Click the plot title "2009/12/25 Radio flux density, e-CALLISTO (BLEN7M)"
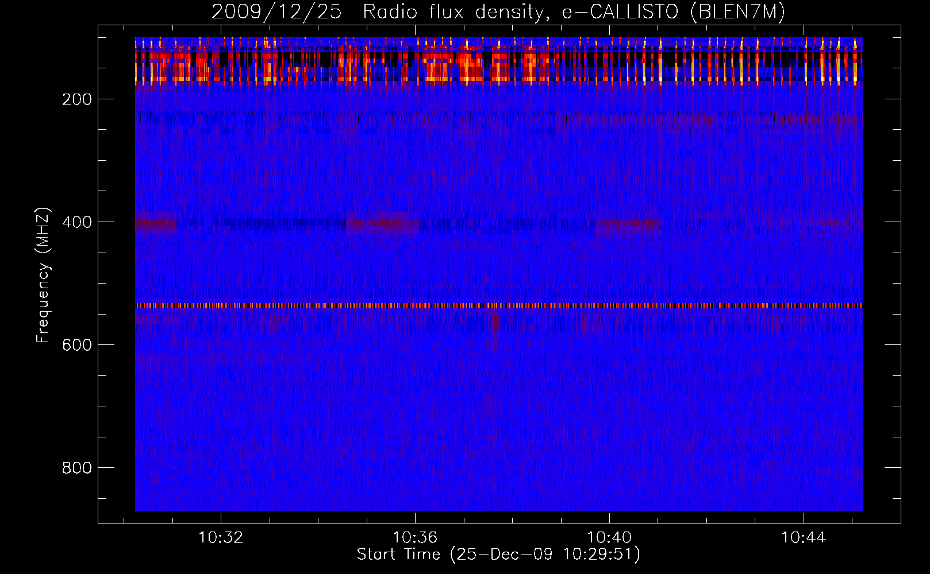Viewport: 930px width, 574px height. click(x=498, y=11)
